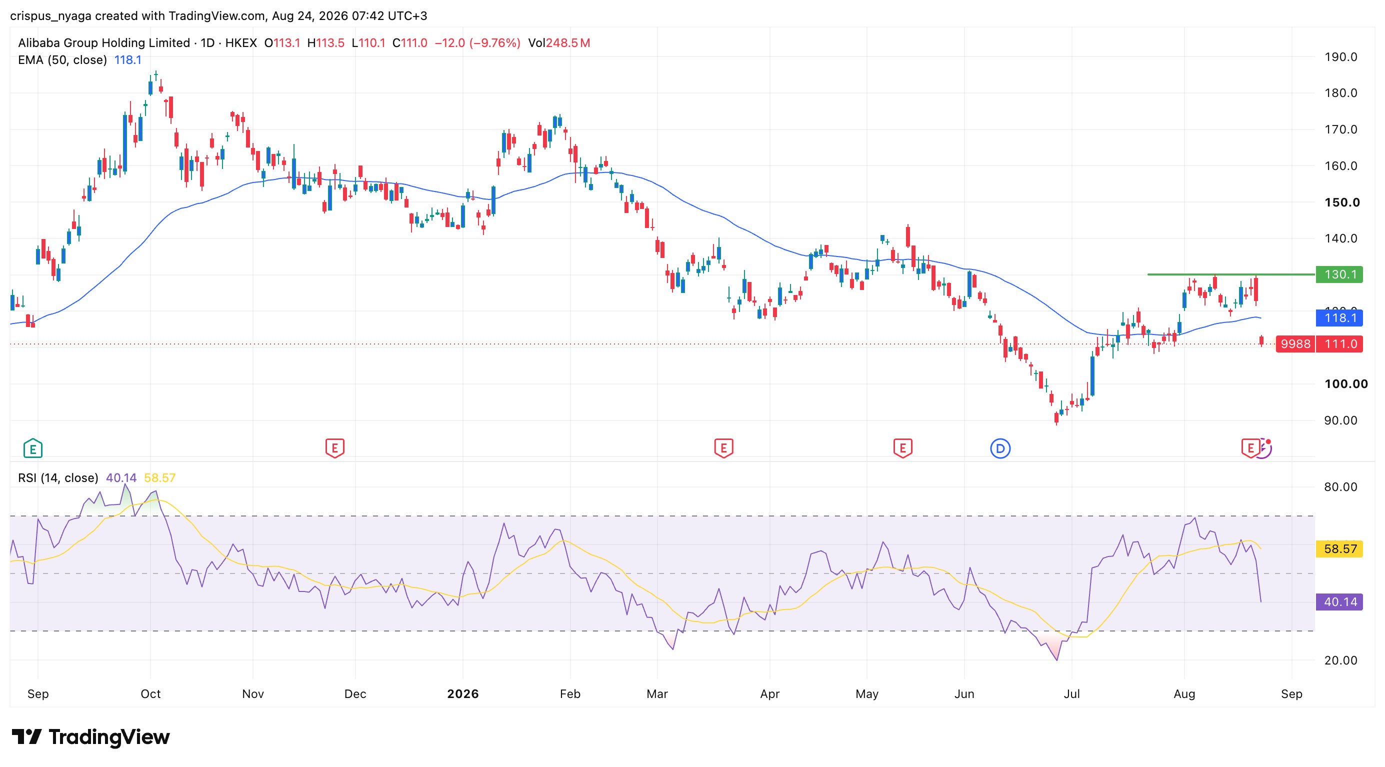Select the "May" time axis label

866,694
